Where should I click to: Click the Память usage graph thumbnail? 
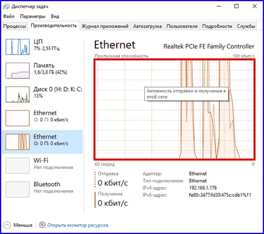pyautogui.click(x=18, y=71)
